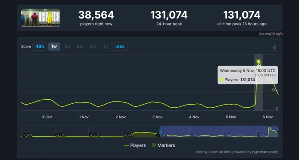Click the 31 Oct axis label
Screen dimensions: 299x160
[47, 117]
